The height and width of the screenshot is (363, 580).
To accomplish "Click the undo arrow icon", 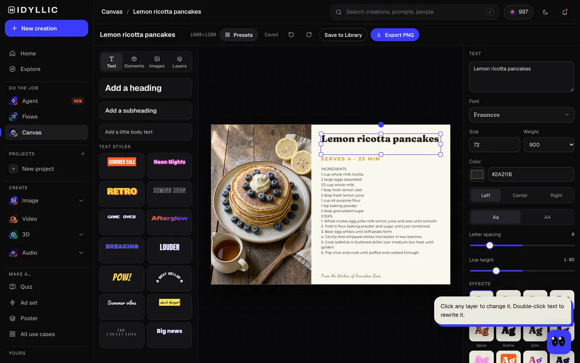I will pyautogui.click(x=291, y=35).
